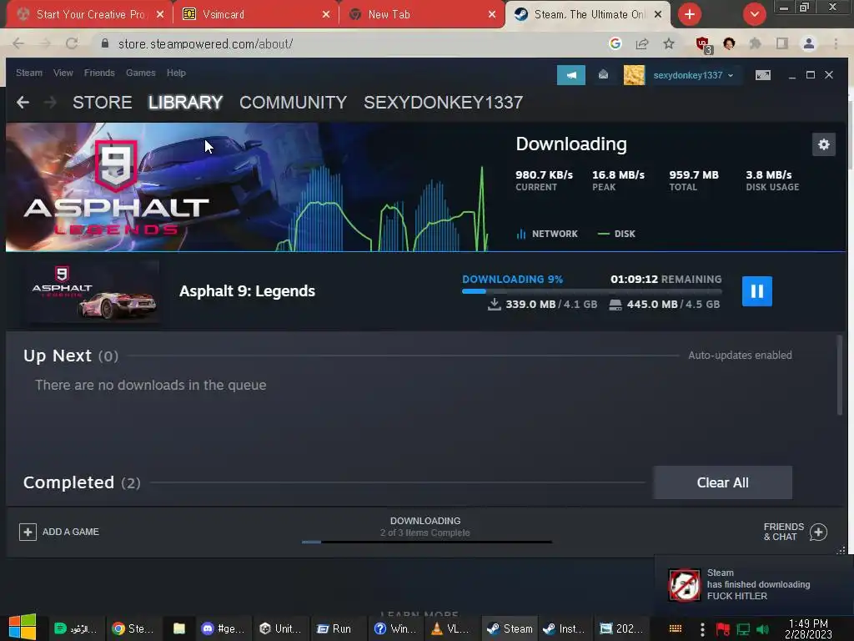Click the bottom DOWNLOADING status bar
Image resolution: width=854 pixels, height=641 pixels.
pyautogui.click(x=425, y=531)
